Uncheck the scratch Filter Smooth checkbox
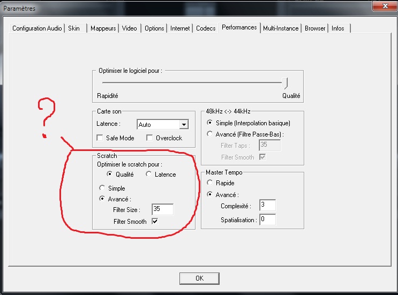 155,222
